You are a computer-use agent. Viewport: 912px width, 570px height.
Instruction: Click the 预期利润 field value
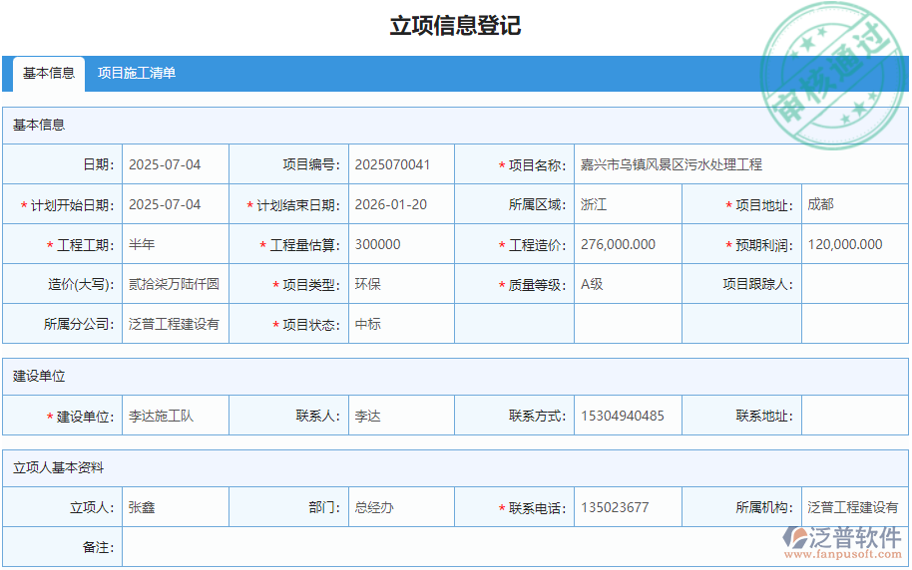tap(854, 244)
